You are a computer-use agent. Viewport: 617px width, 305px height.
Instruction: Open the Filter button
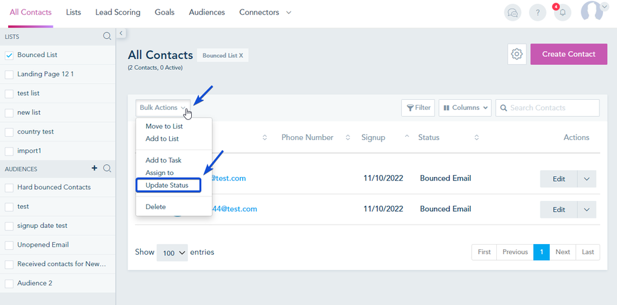click(418, 108)
